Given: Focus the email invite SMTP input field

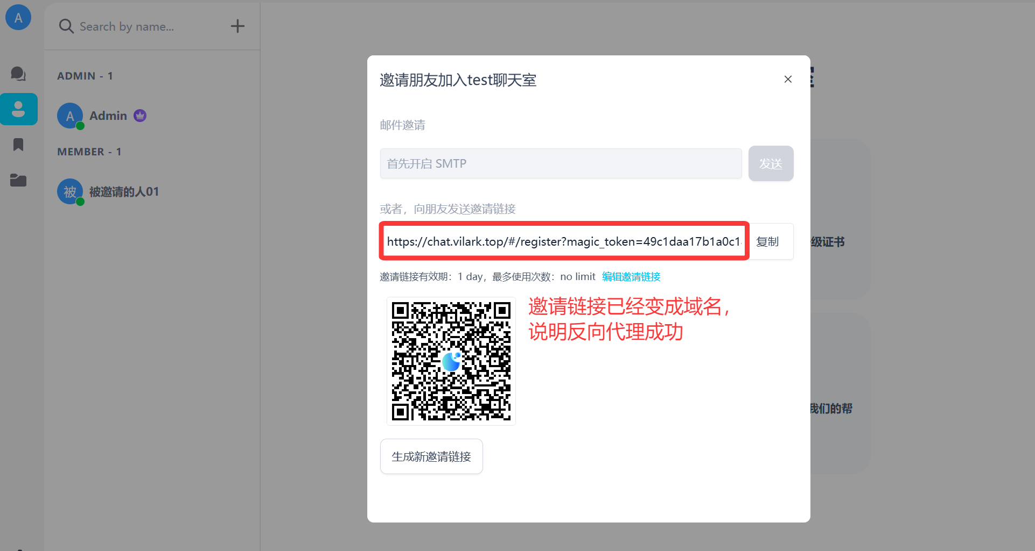Looking at the screenshot, I should point(561,164).
